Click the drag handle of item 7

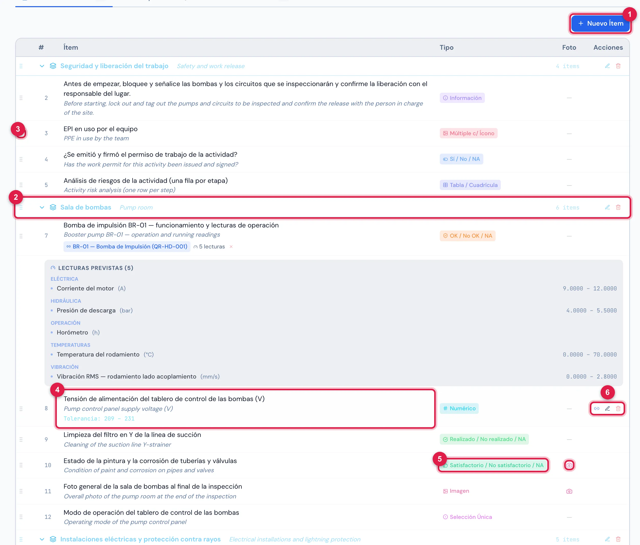click(x=21, y=236)
